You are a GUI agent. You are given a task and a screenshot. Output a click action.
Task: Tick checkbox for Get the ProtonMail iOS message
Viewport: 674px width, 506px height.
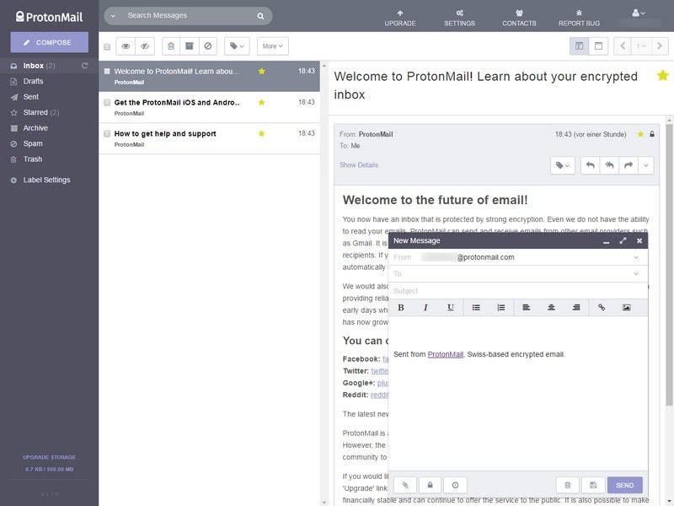tap(107, 102)
